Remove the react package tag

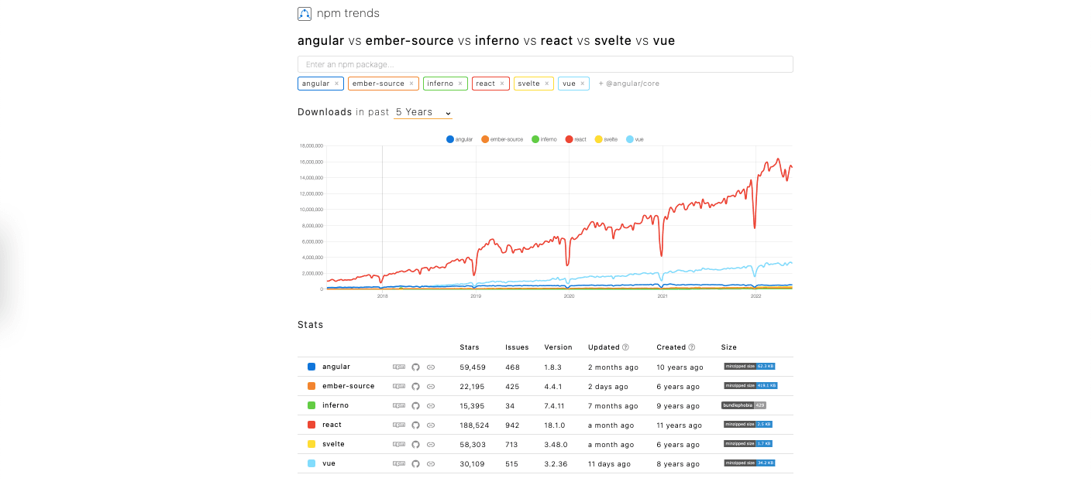coord(502,84)
